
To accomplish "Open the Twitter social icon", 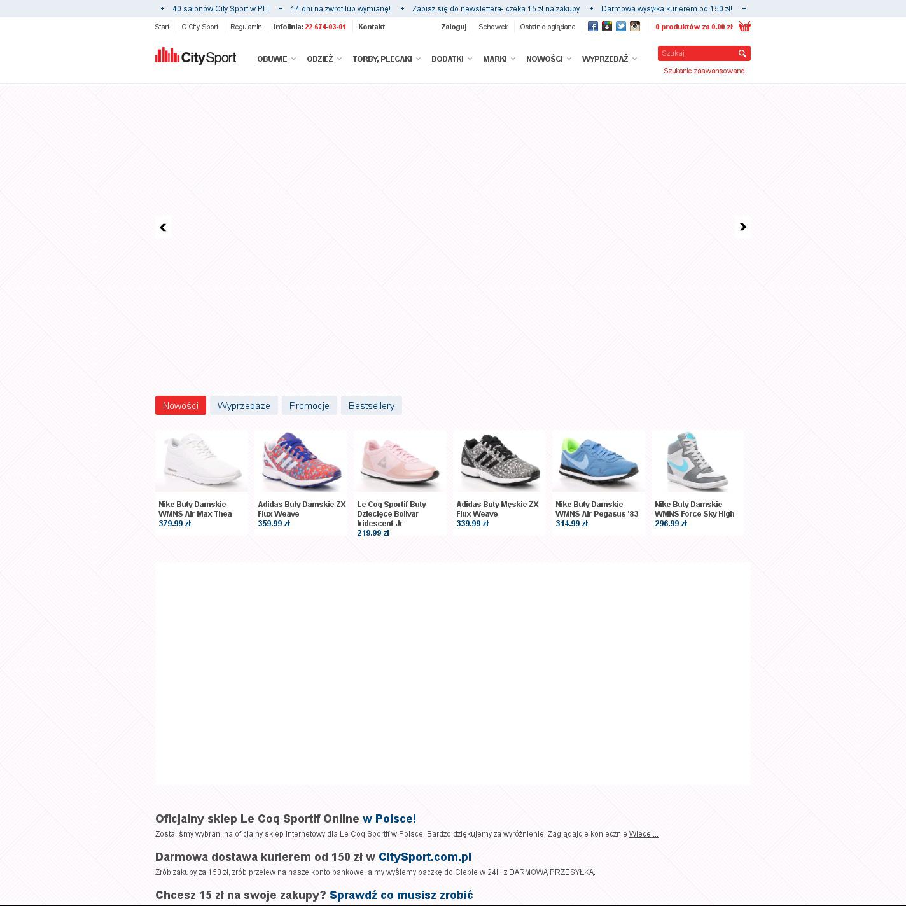I will 620,26.
